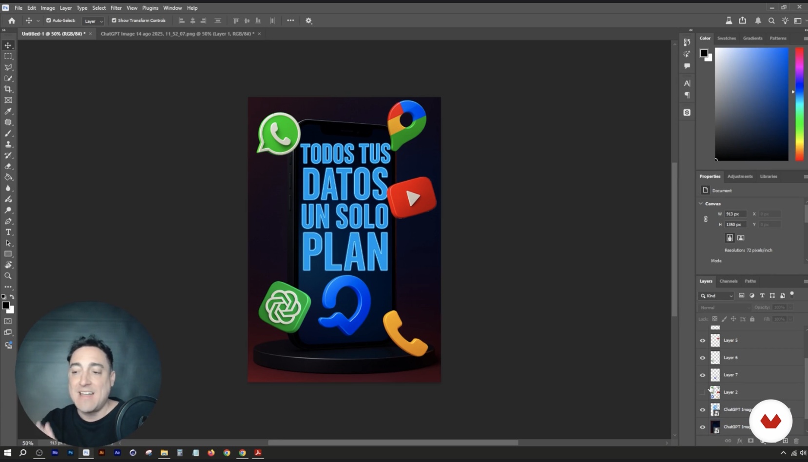The image size is (808, 462).
Task: Switch to the Libraries tab
Action: point(769,176)
